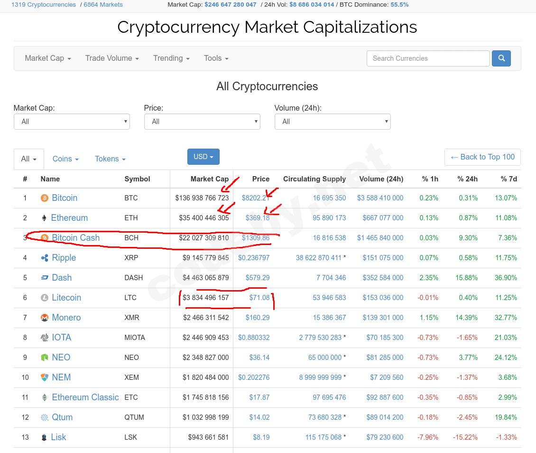Click the Monero logo icon
Screen dimensions: 536x453
[x=45, y=318]
